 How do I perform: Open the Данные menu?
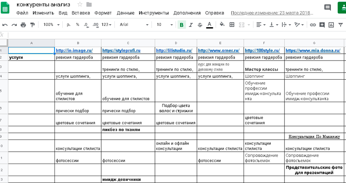(x=125, y=13)
